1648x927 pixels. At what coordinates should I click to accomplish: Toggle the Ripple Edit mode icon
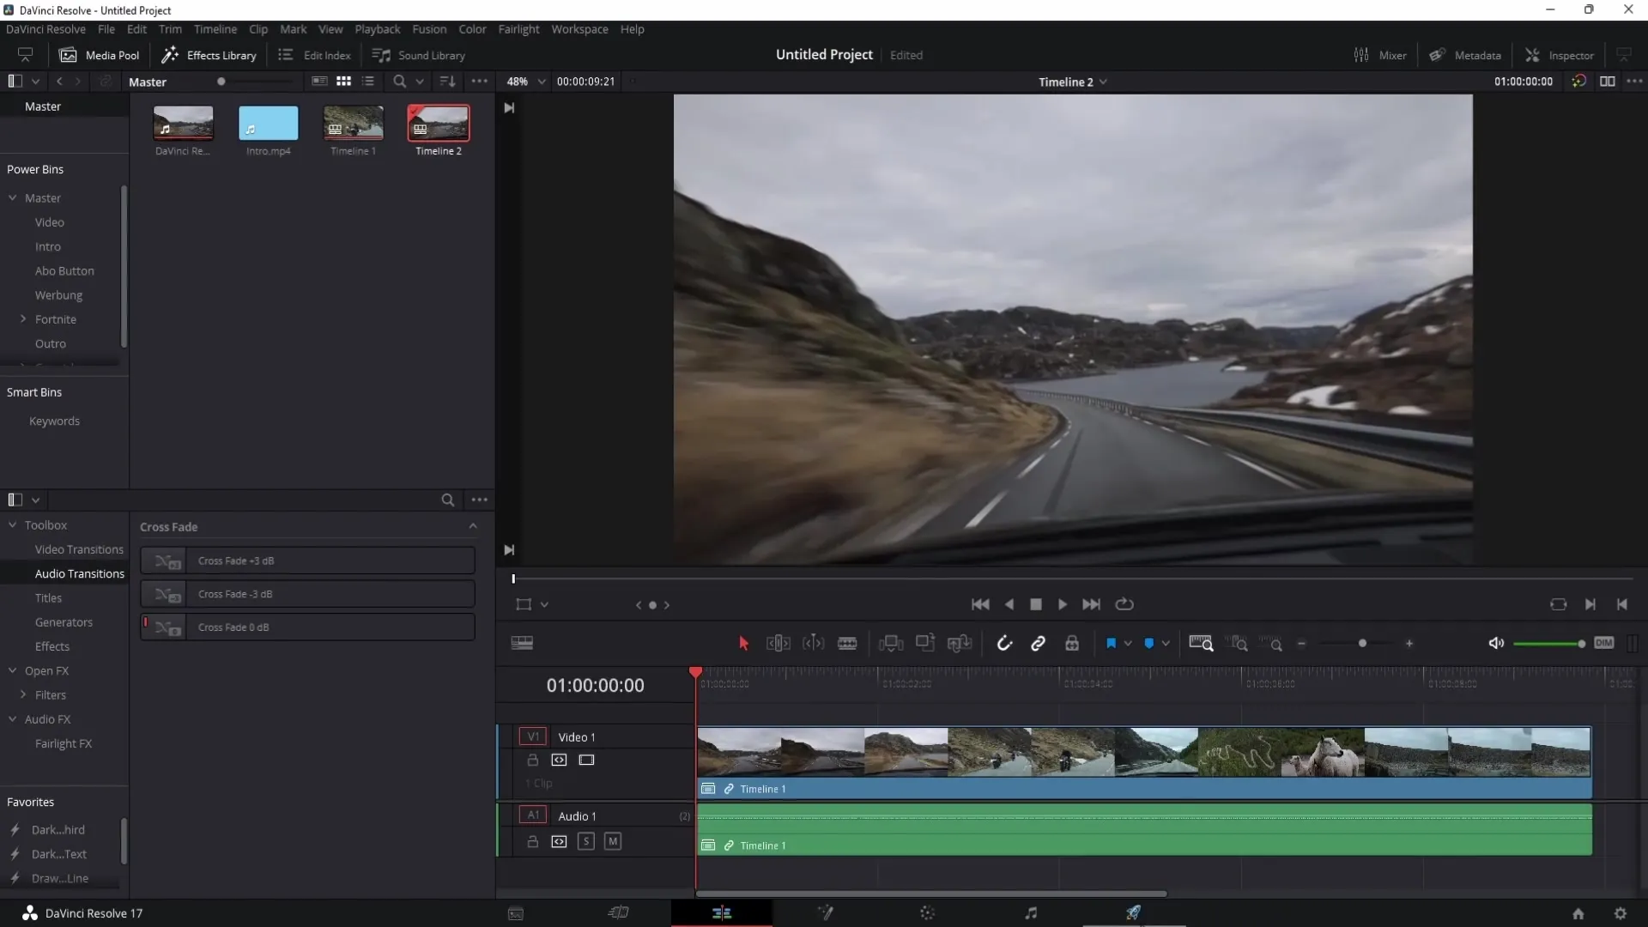(x=778, y=643)
